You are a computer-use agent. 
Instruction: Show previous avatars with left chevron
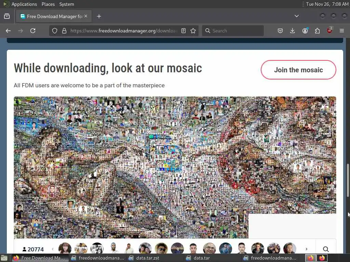(53, 249)
